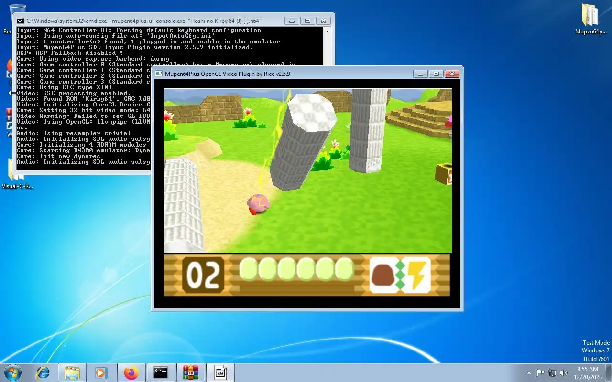Viewport: 612px width, 382px height.
Task: Maximize the Mupen64Plus OpenGL video window
Action: pos(436,74)
